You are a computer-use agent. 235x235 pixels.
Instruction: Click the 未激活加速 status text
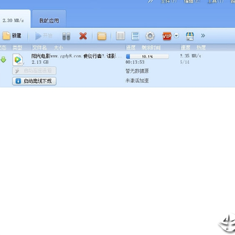click(137, 81)
